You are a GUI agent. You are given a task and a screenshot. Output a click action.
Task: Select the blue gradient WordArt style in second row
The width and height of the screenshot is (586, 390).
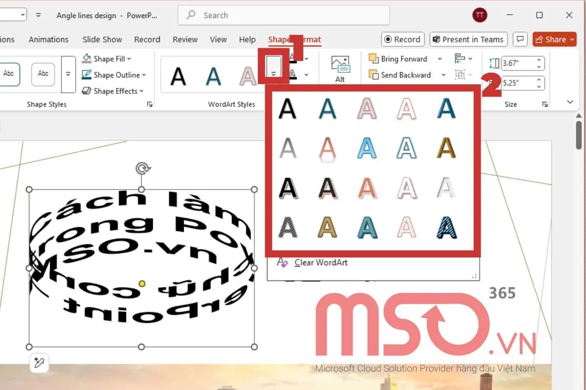(367, 147)
